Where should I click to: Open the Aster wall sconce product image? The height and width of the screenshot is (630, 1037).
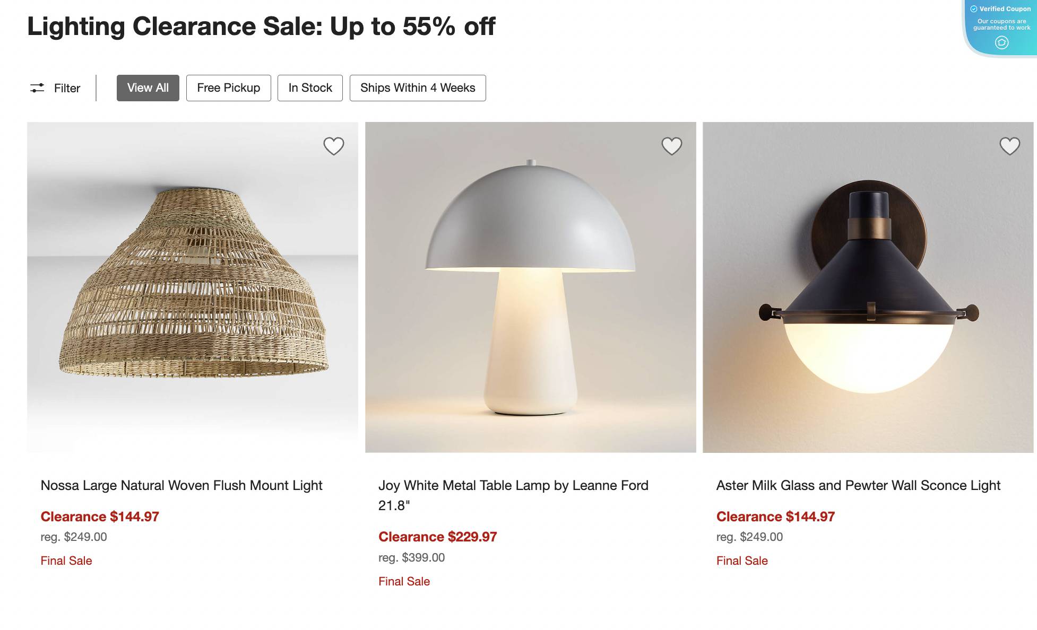coord(868,287)
